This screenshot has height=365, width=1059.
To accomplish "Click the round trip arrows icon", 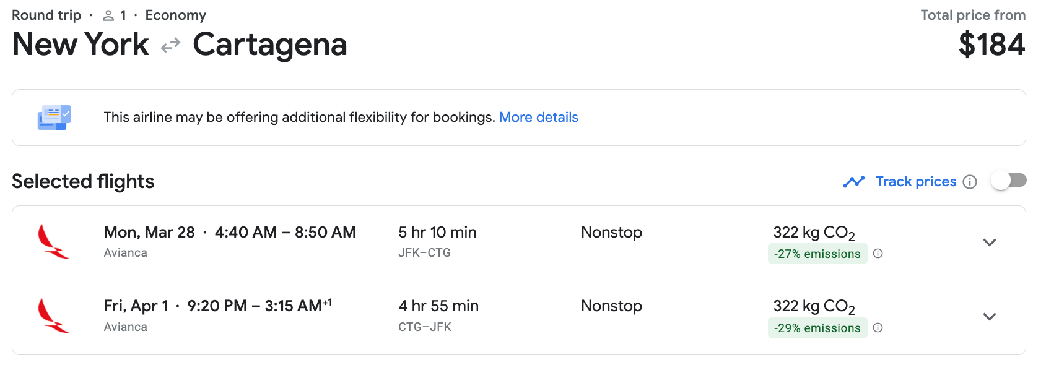I will click(170, 45).
